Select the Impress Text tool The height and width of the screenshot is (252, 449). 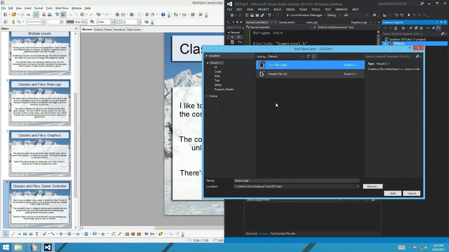[x=36, y=234]
